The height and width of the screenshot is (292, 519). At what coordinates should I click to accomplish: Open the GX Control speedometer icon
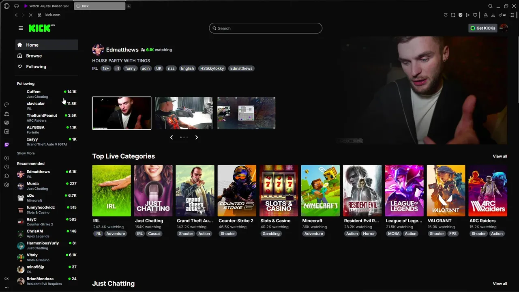[6, 105]
